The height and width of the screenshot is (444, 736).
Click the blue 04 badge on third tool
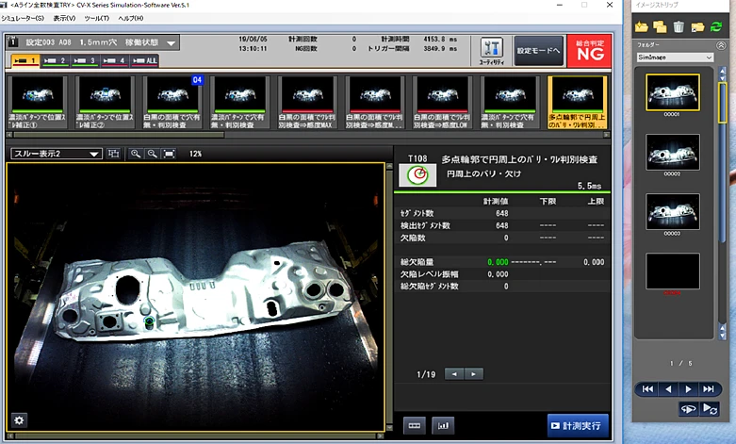pos(197,80)
